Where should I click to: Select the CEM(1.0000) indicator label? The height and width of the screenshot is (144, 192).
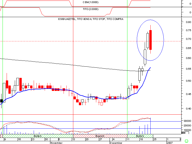90,2
